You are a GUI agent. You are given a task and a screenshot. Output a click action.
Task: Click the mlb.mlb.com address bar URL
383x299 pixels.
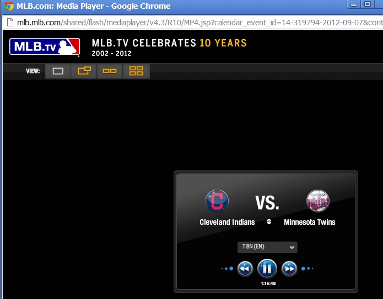(200, 23)
